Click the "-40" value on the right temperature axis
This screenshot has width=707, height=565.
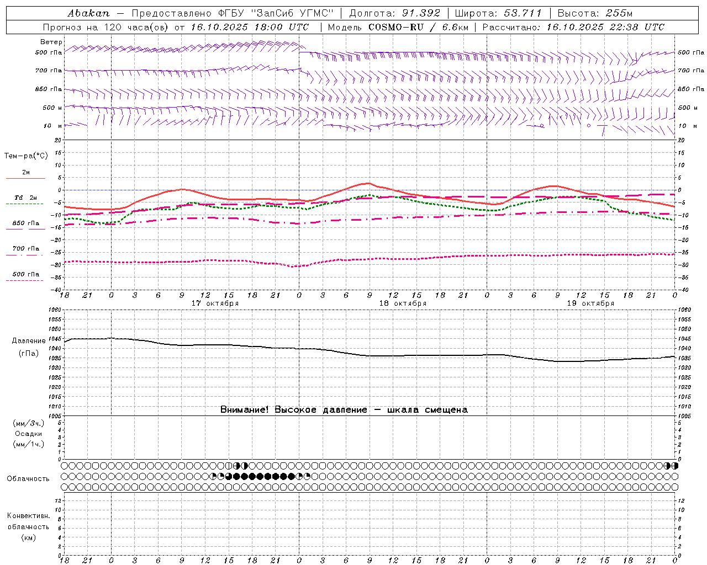click(683, 290)
